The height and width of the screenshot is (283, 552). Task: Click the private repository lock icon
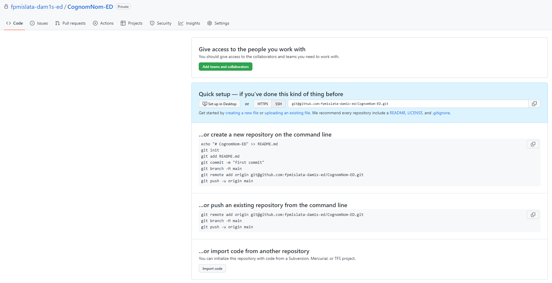pos(6,6)
